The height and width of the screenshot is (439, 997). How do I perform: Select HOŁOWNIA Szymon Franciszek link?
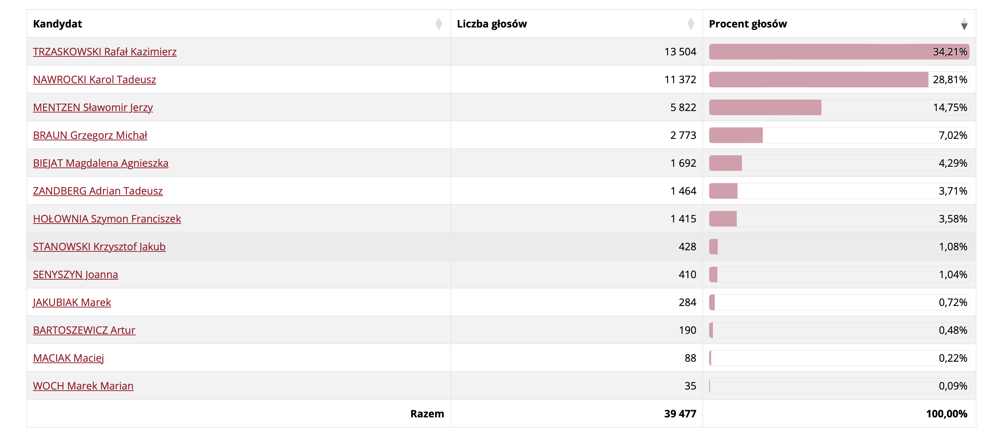[107, 219]
